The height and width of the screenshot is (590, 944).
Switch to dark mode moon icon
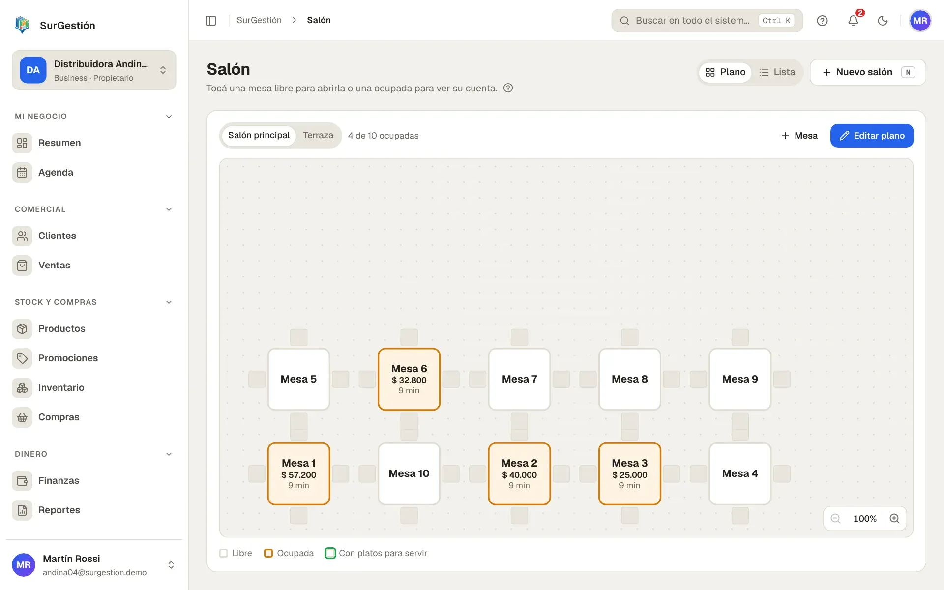(x=883, y=21)
